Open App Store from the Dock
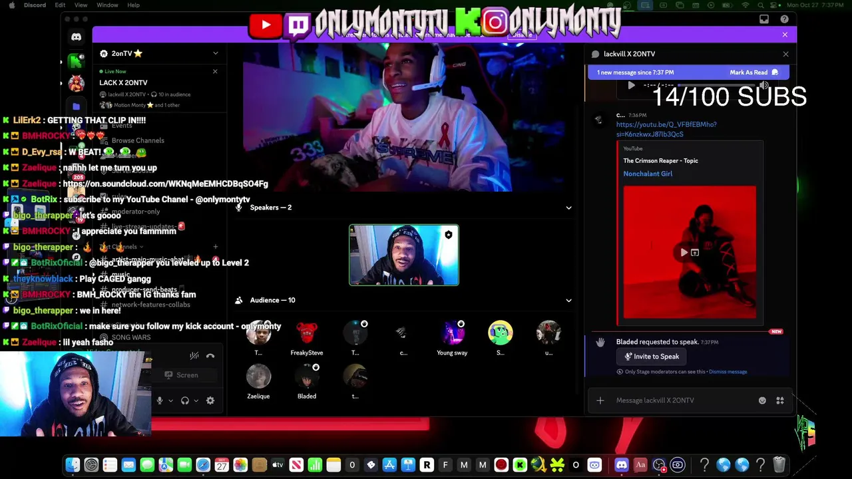Viewport: 852px width, 479px height. pos(389,465)
